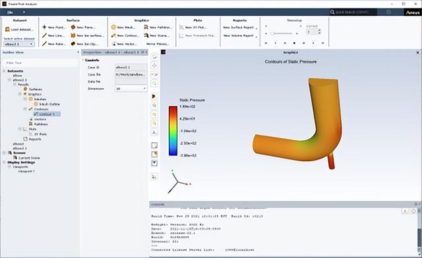Viewport: 422px width, 258px height.
Task: Collapse the Results tree node
Action: click(x=15, y=84)
